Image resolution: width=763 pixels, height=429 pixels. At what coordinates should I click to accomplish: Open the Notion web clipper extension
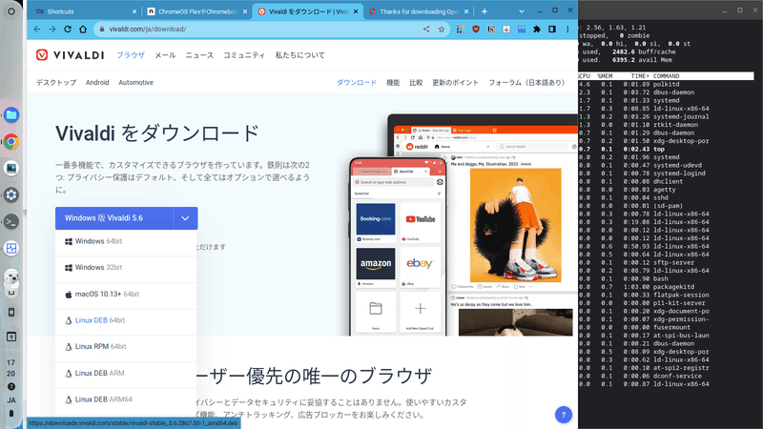[491, 30]
